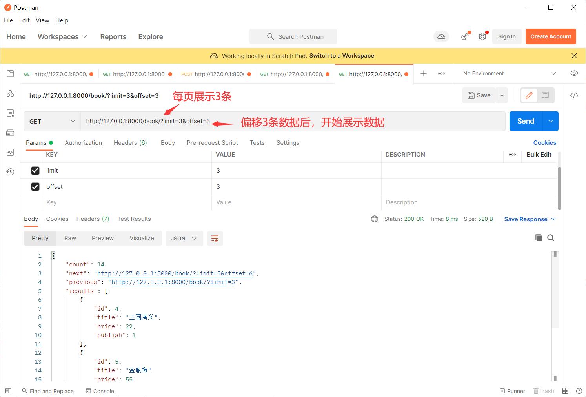Click the Create Account button
Screen dimensions: 586x397
551,36
